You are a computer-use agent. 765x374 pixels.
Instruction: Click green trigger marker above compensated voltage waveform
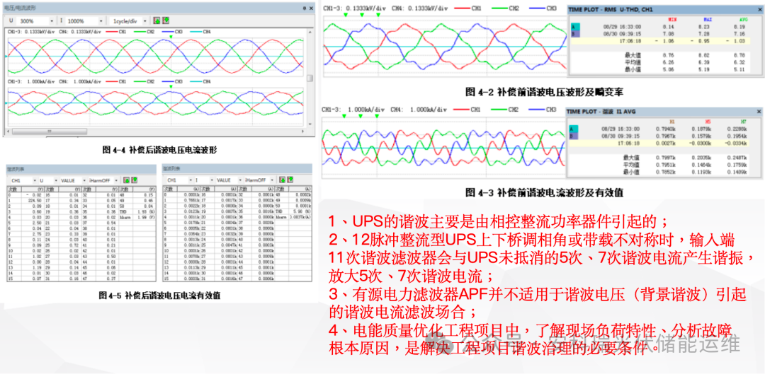(171, 37)
